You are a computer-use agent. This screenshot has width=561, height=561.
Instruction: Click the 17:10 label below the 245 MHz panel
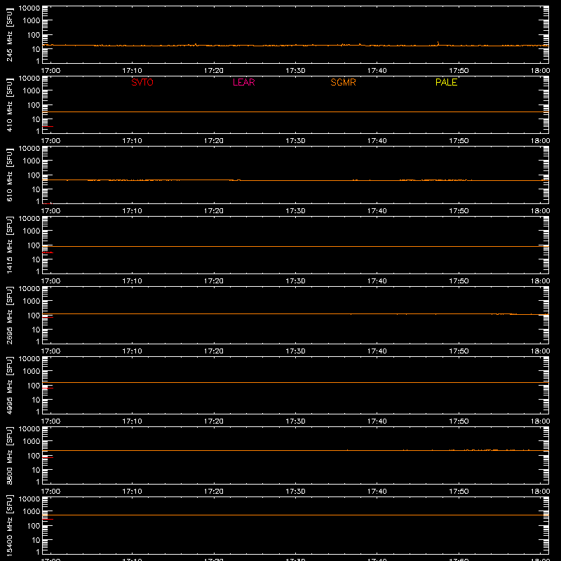point(132,71)
